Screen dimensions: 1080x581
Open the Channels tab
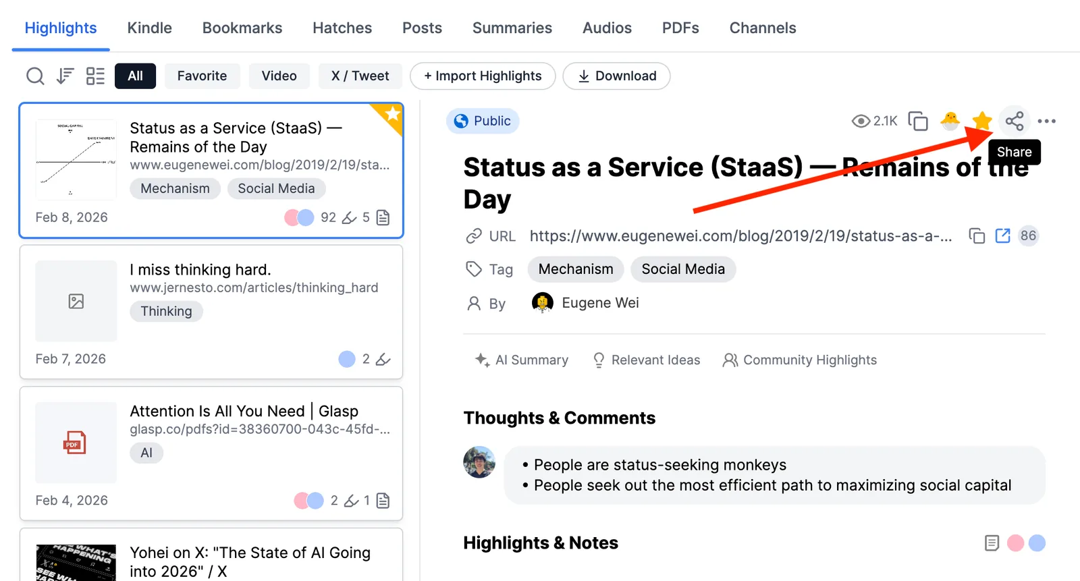(x=763, y=28)
